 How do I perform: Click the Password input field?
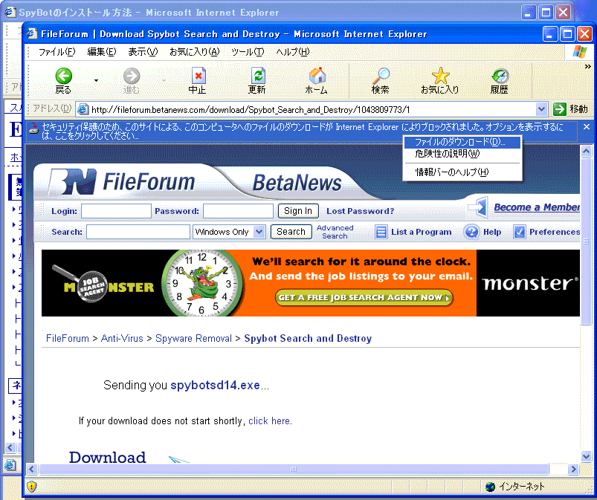click(x=238, y=211)
